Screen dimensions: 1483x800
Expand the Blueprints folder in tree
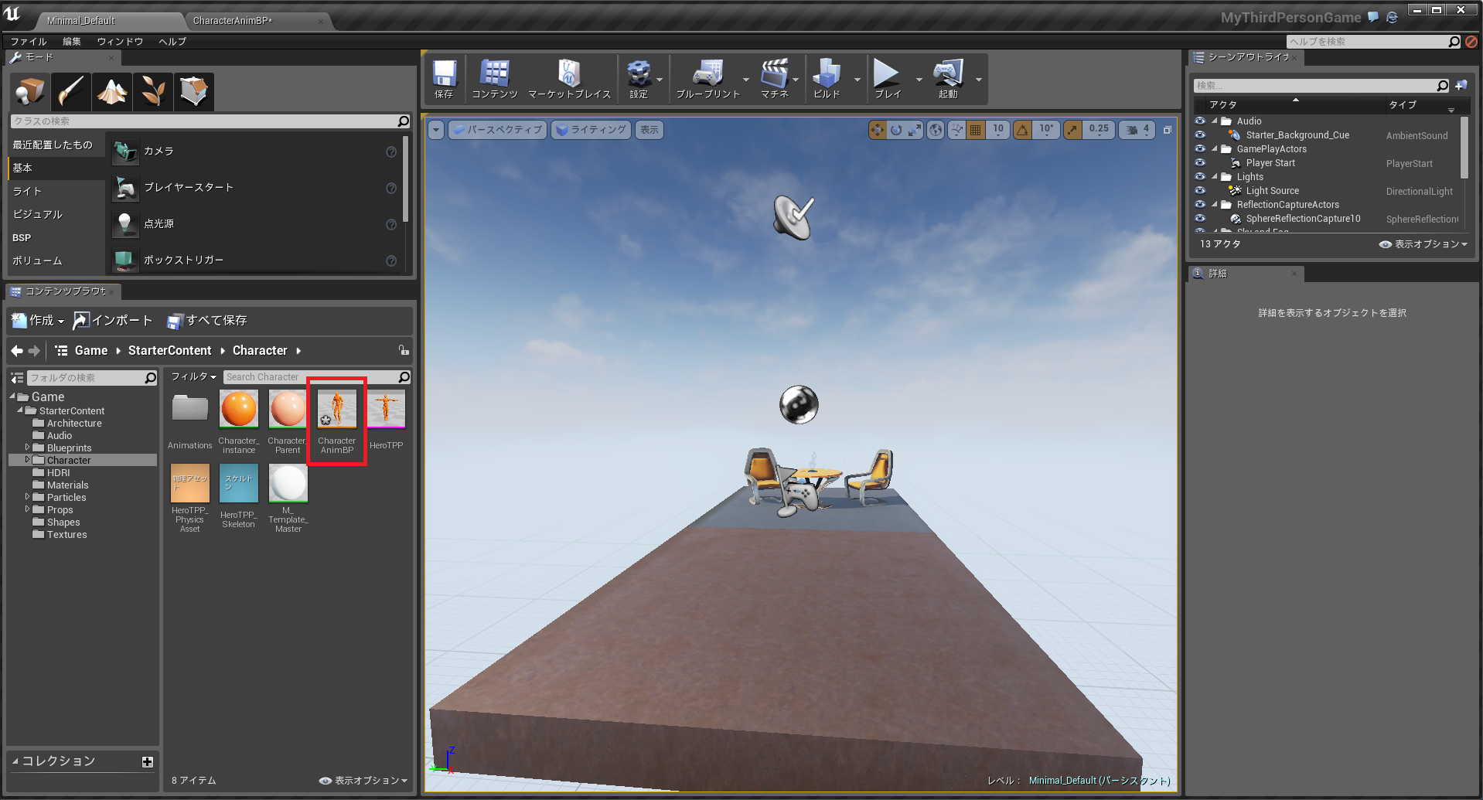[27, 448]
